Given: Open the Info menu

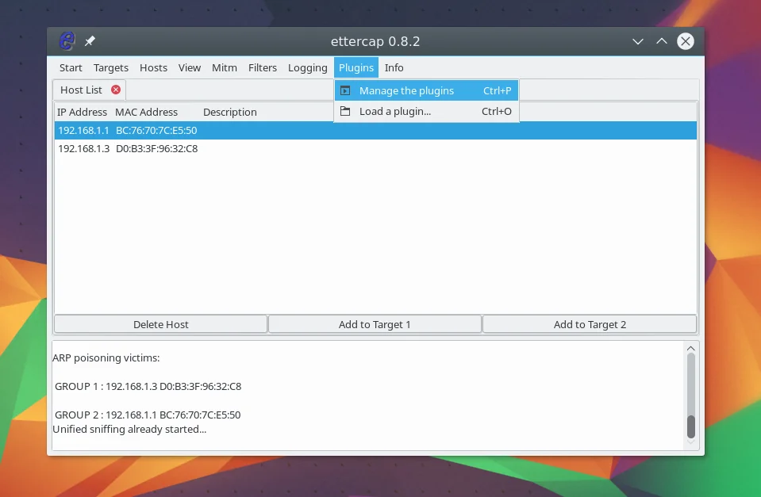Looking at the screenshot, I should click(x=394, y=68).
